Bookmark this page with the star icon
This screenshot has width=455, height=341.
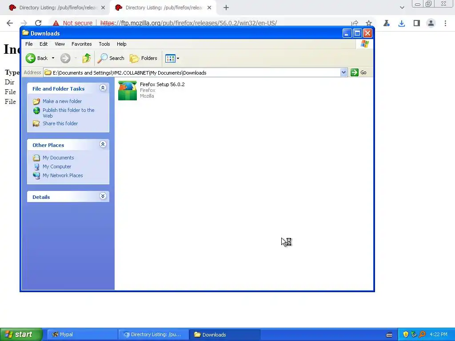point(368,23)
